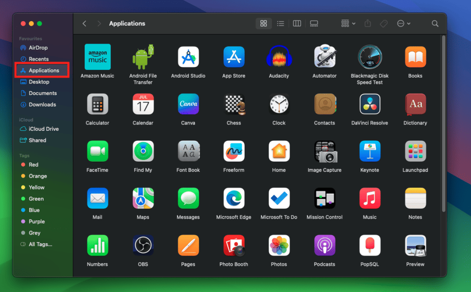Switch to list view
Image resolution: width=471 pixels, height=292 pixels.
point(280,23)
